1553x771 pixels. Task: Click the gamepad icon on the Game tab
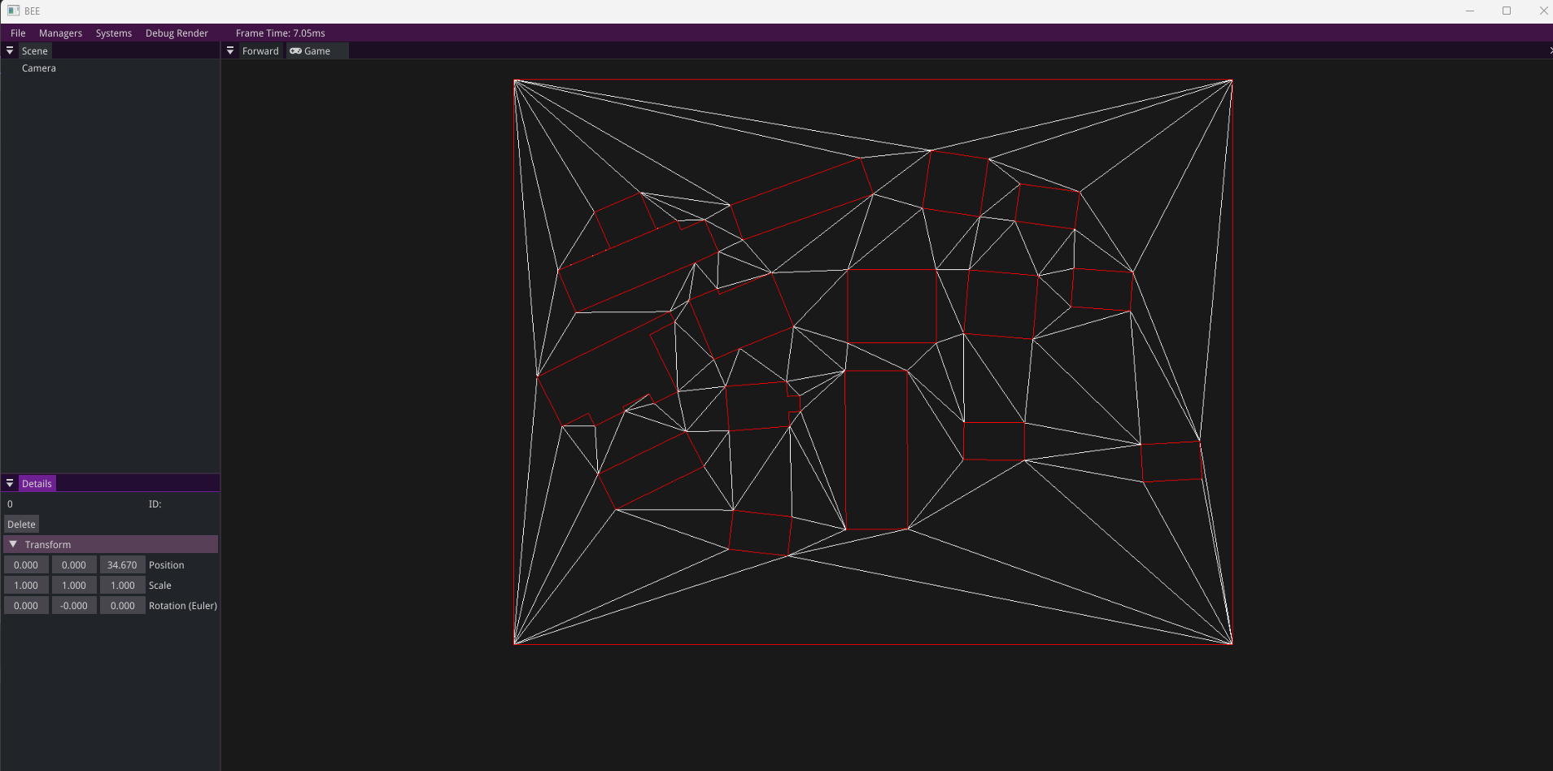coord(294,50)
